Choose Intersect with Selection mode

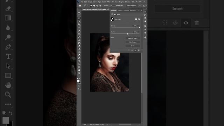[x=100, y=6]
